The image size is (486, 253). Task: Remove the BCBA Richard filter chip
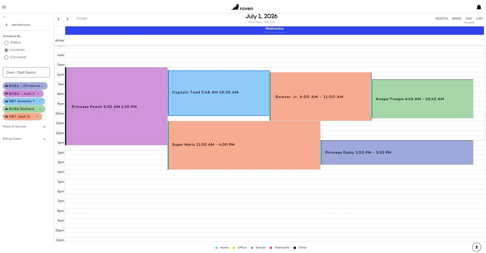(x=40, y=109)
